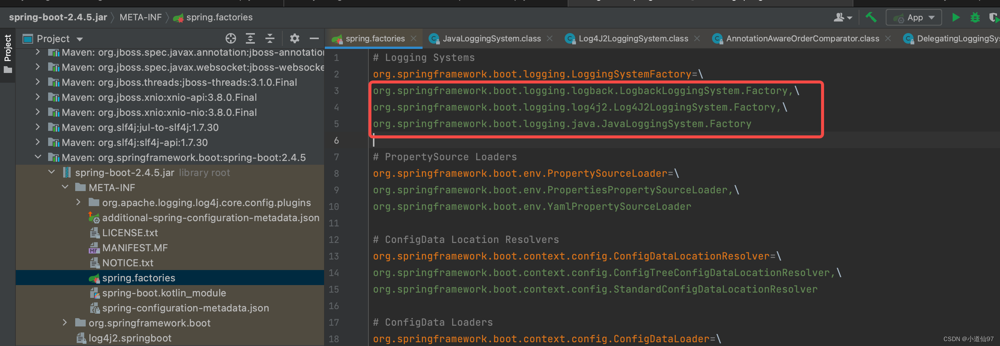Expand the slf4j-api:1.7.30 library
The width and height of the screenshot is (1000, 346).
point(37,142)
